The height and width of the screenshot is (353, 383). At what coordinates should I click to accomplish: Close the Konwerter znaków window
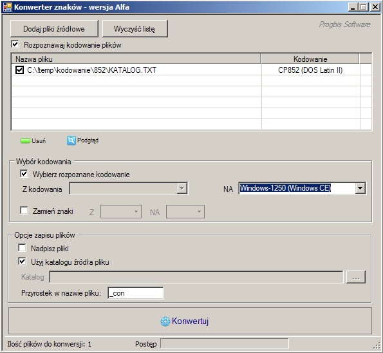pyautogui.click(x=375, y=7)
